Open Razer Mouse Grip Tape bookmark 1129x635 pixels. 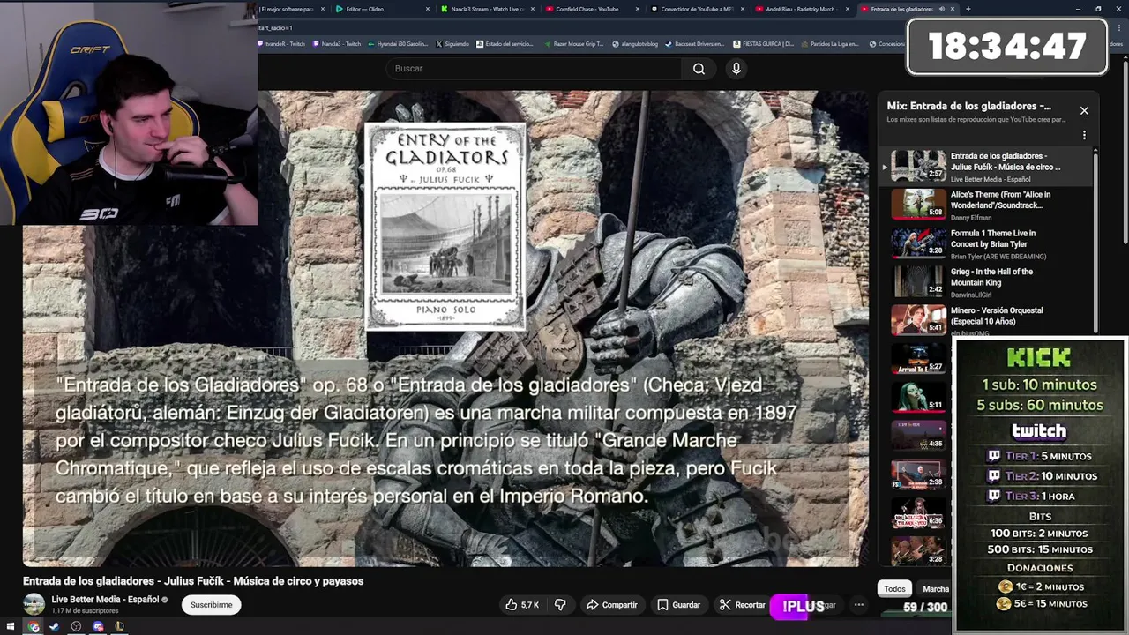click(x=573, y=43)
